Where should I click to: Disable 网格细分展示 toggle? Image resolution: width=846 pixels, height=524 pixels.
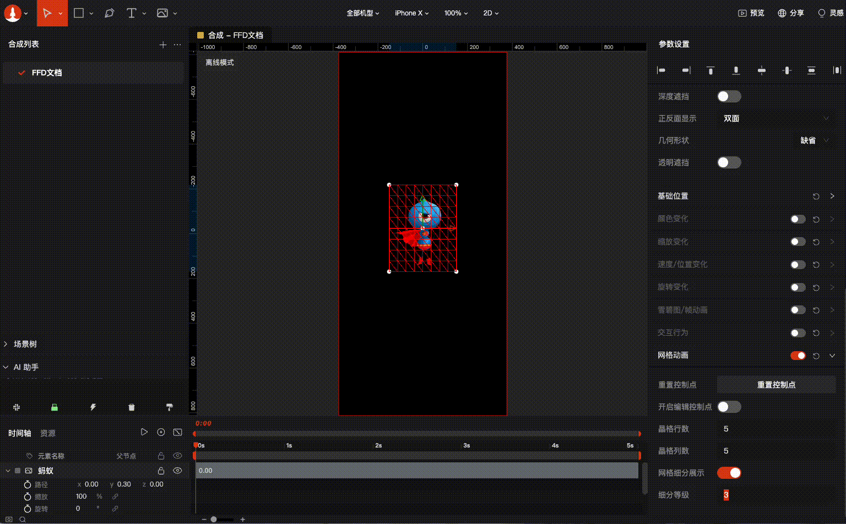[x=729, y=473]
